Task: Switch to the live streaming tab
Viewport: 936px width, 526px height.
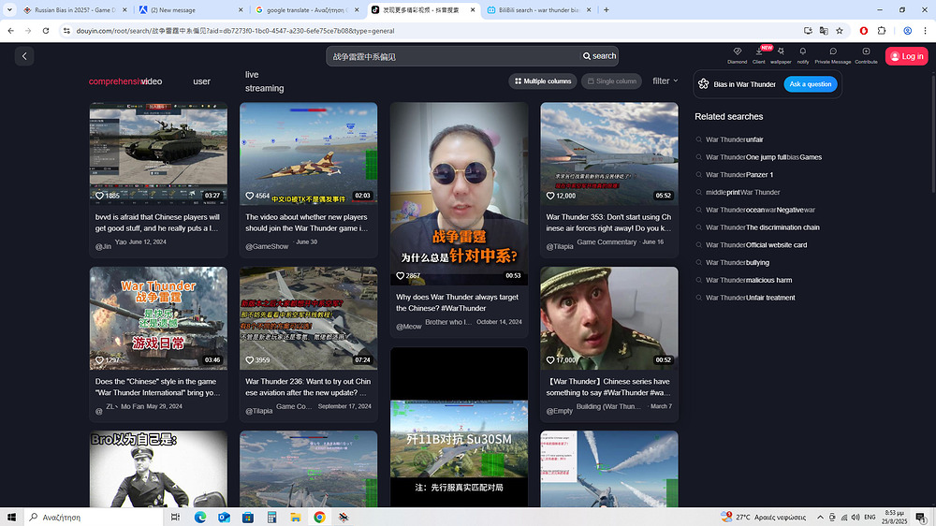Action: pos(265,81)
